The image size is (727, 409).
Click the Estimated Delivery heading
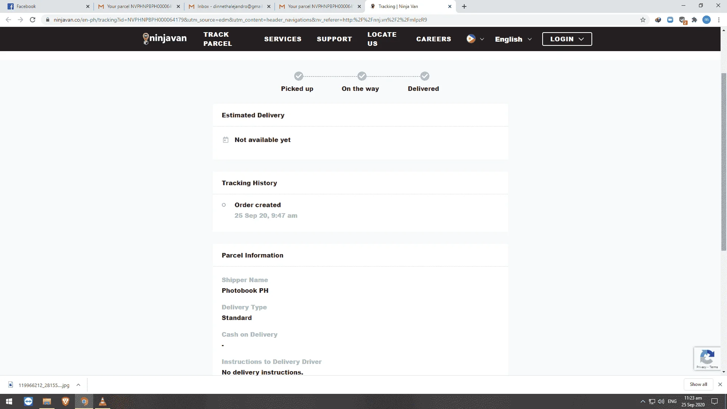253,115
